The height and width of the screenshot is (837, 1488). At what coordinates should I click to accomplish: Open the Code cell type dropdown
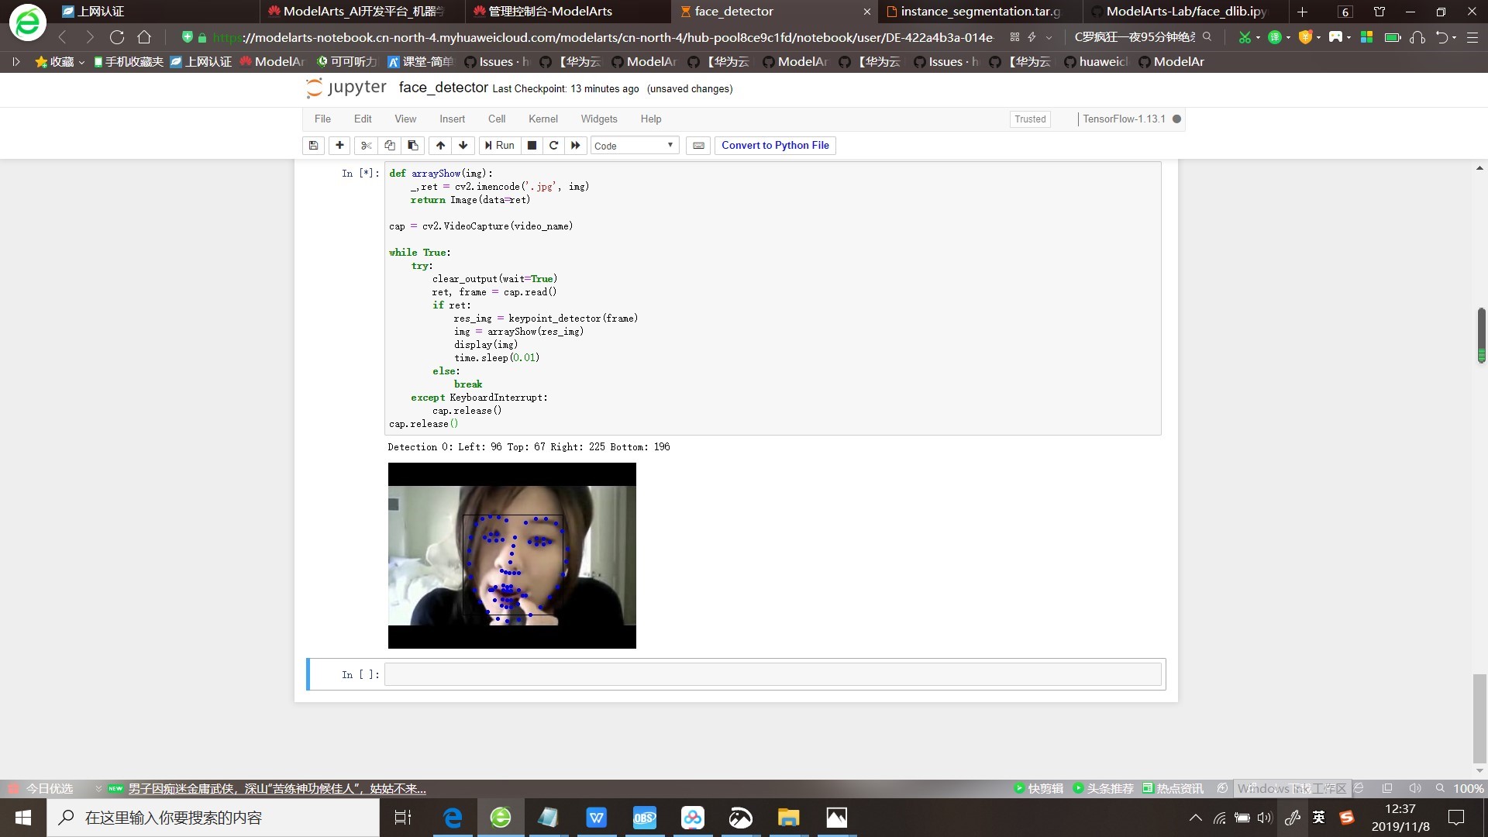pos(635,145)
